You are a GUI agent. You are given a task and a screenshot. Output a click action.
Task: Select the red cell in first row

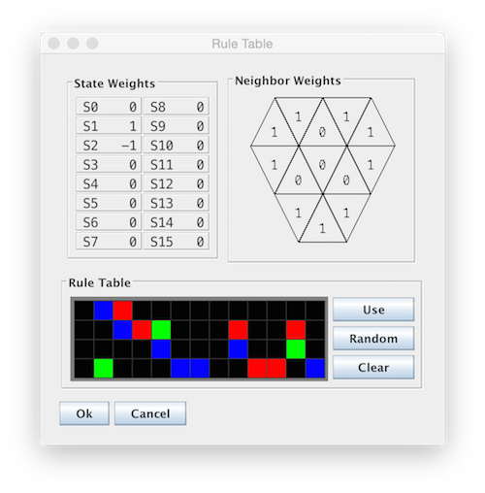[x=122, y=311]
